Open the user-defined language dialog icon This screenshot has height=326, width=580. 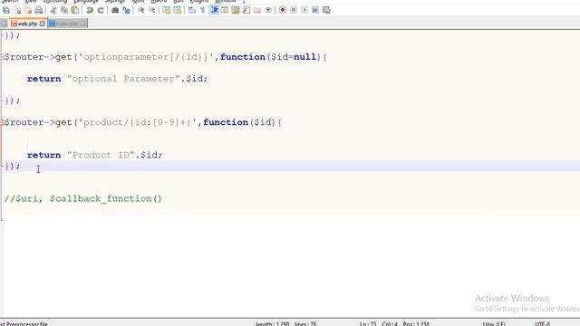click(x=225, y=10)
